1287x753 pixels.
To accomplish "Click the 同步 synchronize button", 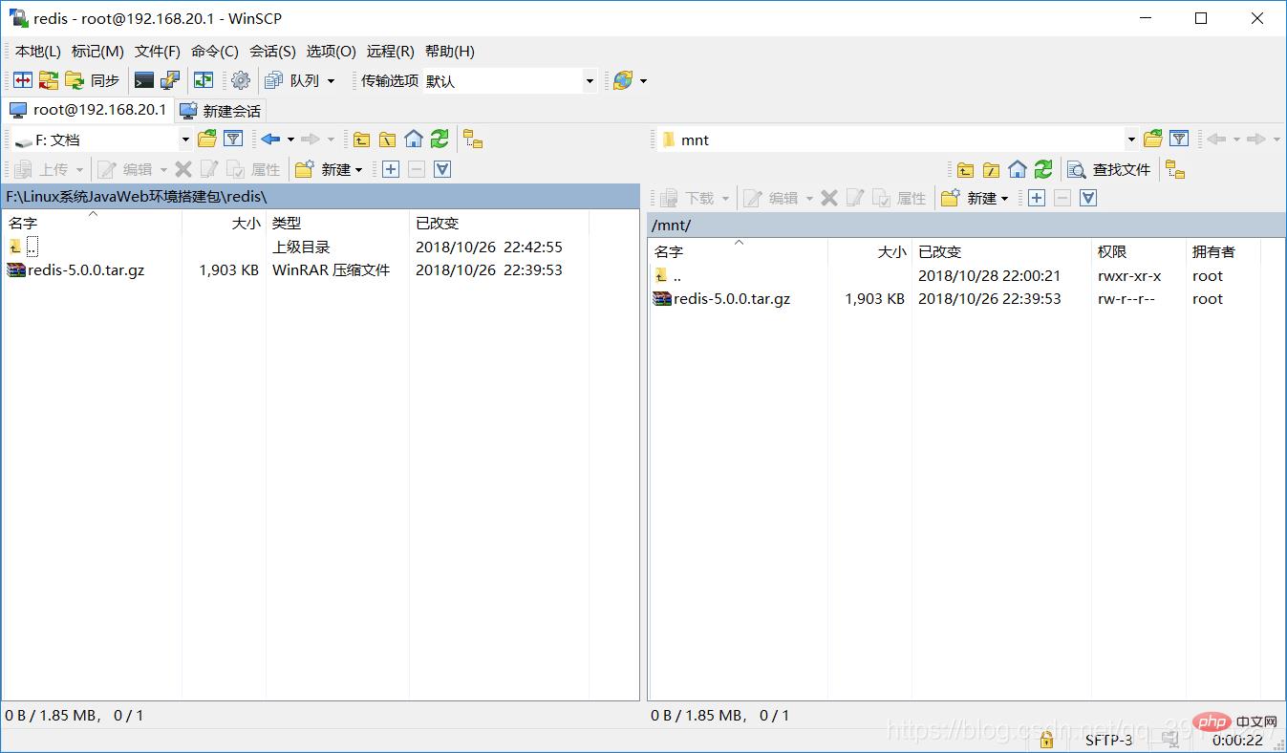I will tap(94, 81).
